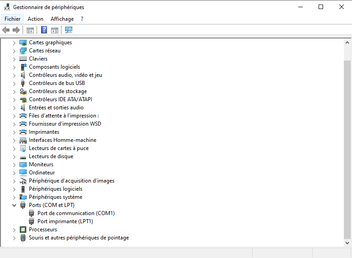Click the scan for hardware changes icon

[x=69, y=30]
